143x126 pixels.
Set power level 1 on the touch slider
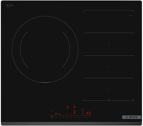[60, 117]
